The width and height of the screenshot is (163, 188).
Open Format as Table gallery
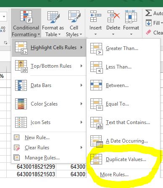[53, 23]
